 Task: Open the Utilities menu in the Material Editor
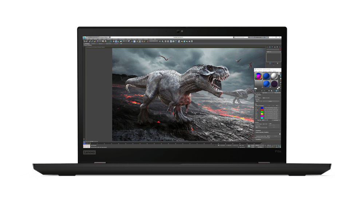pyautogui.click(x=274, y=71)
